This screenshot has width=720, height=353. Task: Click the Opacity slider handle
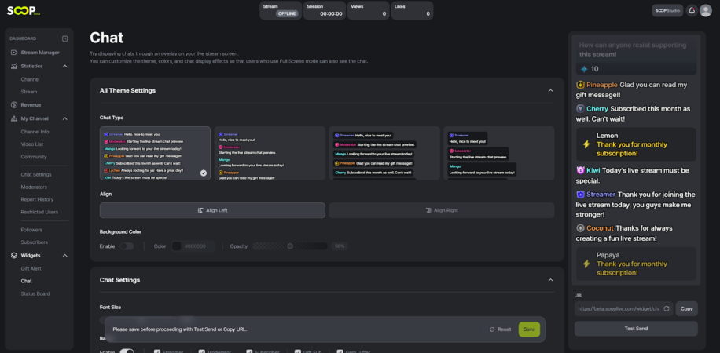point(290,246)
